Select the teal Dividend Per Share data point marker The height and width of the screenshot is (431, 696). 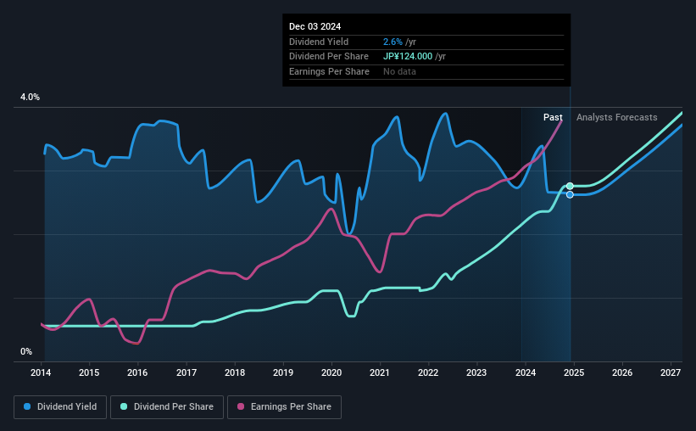[x=570, y=186]
